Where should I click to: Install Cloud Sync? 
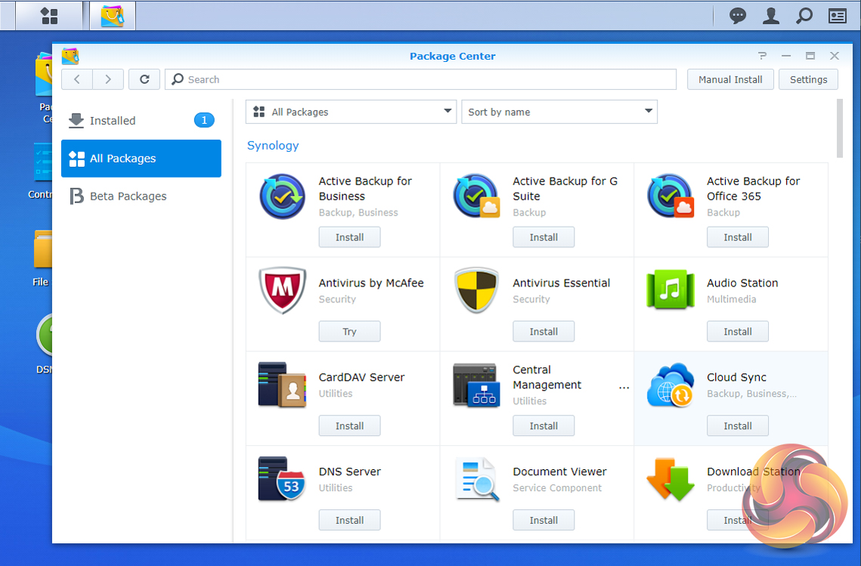738,426
